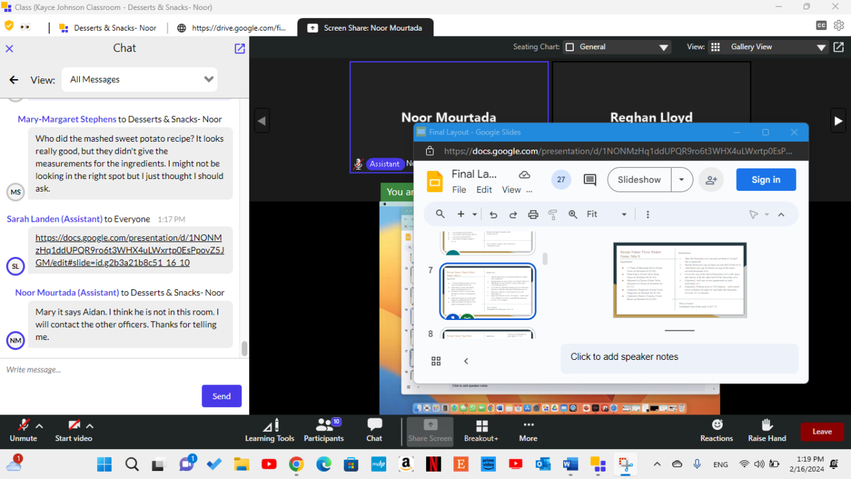Screen dimensions: 851x479
Task: Click the slide filmstrip scrollbar
Action: (545, 258)
